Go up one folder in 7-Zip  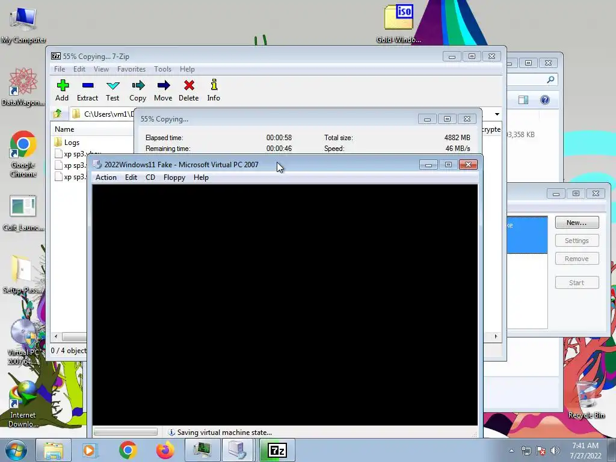click(x=58, y=114)
